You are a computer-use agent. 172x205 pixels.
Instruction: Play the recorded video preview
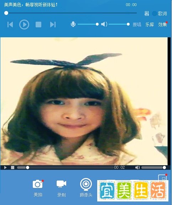5,167
